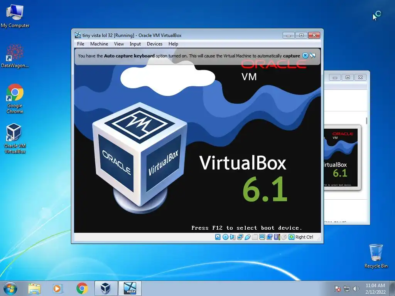Open the audio indicator in VM status bar
The image size is (395, 296).
pos(233,237)
